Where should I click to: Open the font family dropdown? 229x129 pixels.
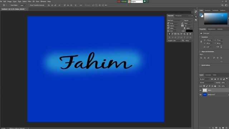click(x=174, y=20)
